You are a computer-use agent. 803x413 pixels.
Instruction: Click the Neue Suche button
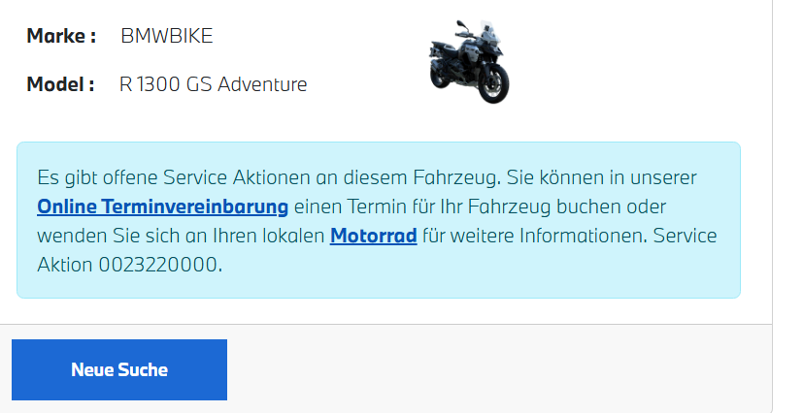coord(119,369)
